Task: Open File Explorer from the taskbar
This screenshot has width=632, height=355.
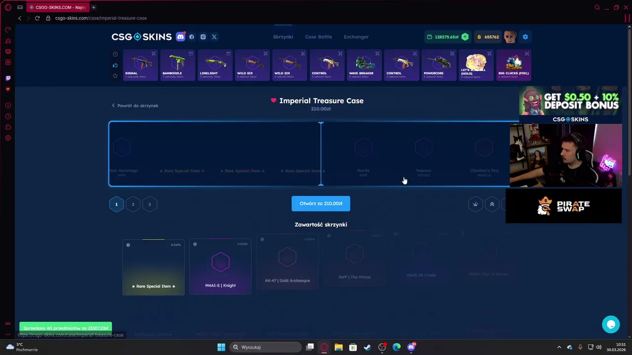Action: [x=338, y=347]
